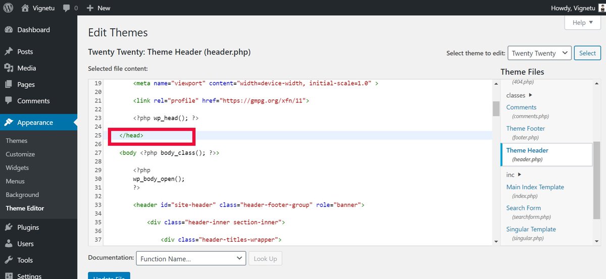Open Menus submenu item

pyautogui.click(x=15, y=181)
